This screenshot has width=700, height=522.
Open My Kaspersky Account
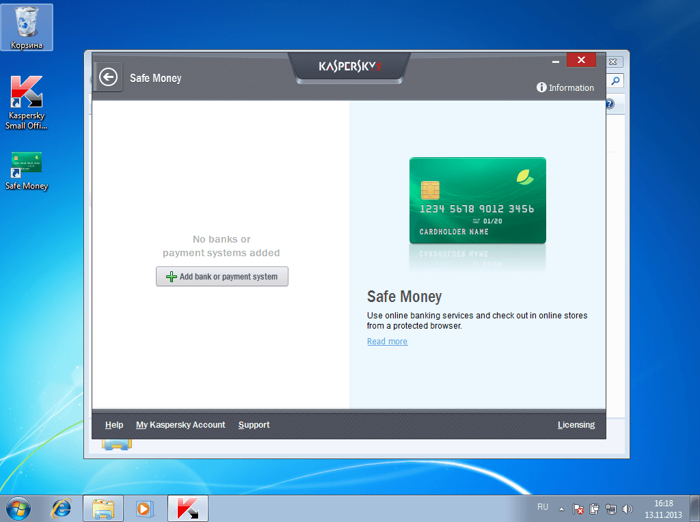tap(180, 425)
